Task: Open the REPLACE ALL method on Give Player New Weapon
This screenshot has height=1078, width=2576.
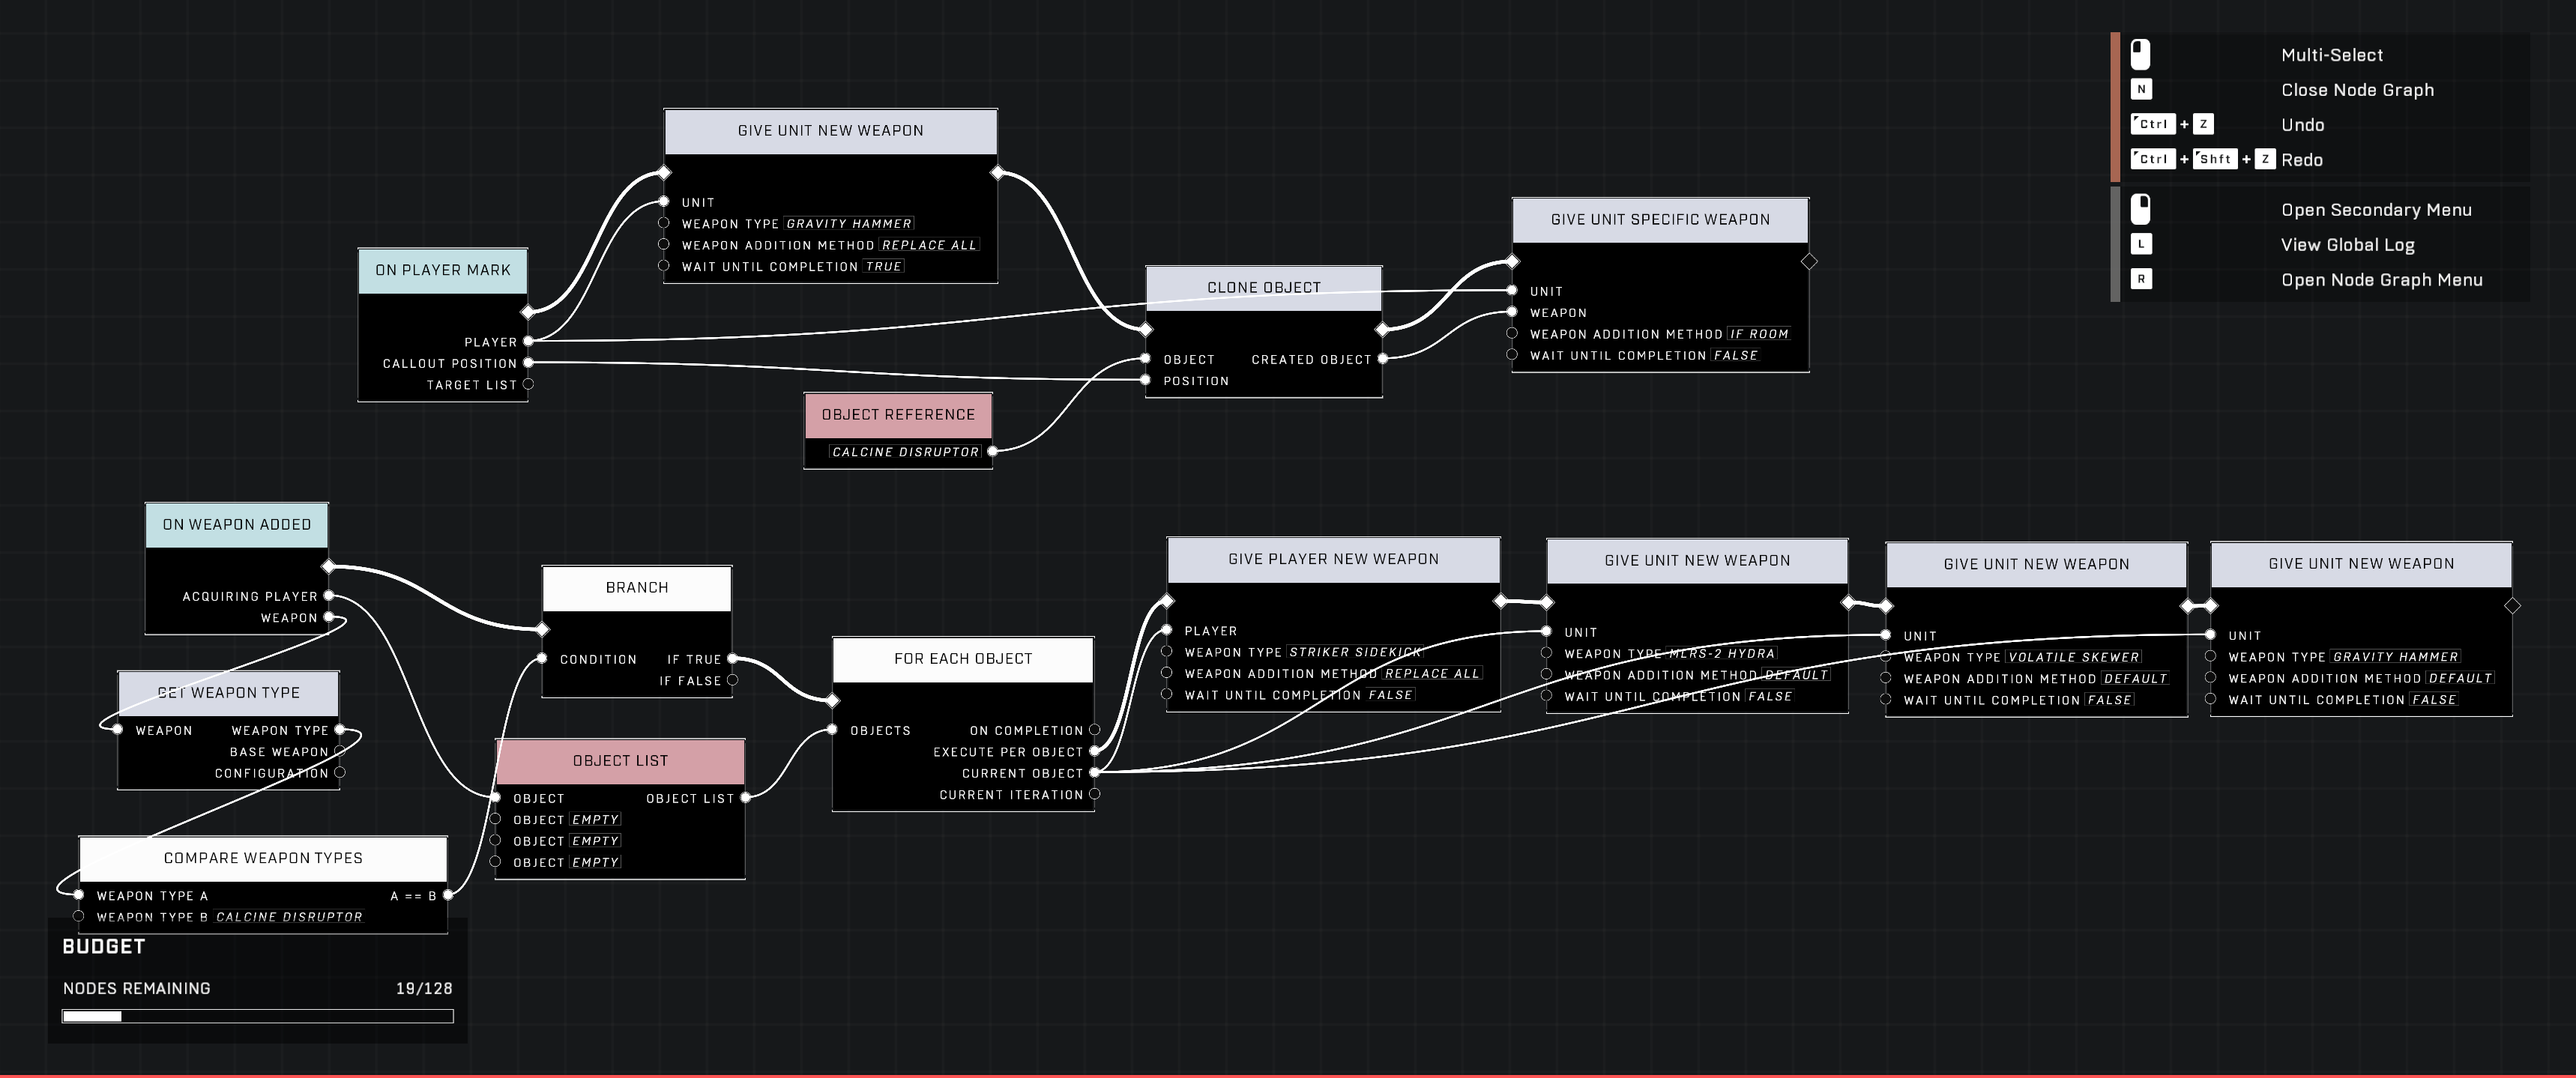Action: pyautogui.click(x=1431, y=674)
